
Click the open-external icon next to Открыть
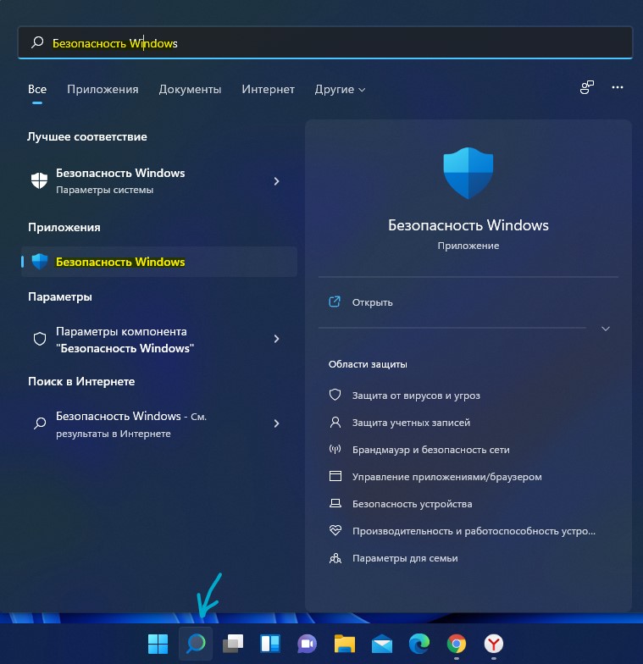click(335, 302)
